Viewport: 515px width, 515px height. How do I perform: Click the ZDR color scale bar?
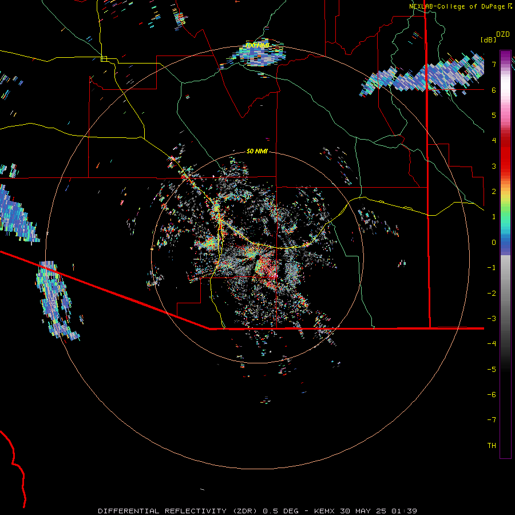point(505,254)
